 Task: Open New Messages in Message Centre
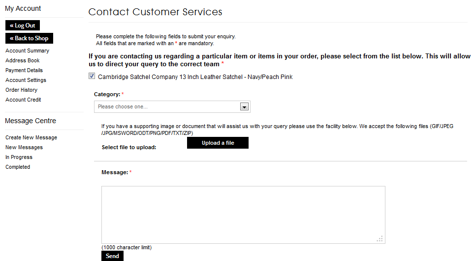pyautogui.click(x=24, y=147)
